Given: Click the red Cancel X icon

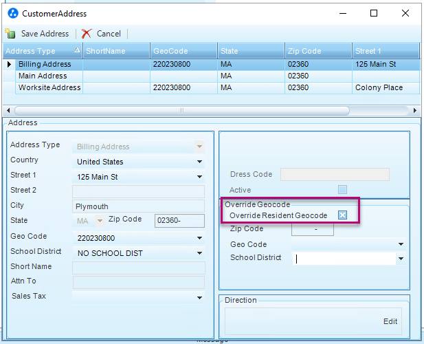Looking at the screenshot, I should pyautogui.click(x=87, y=34).
